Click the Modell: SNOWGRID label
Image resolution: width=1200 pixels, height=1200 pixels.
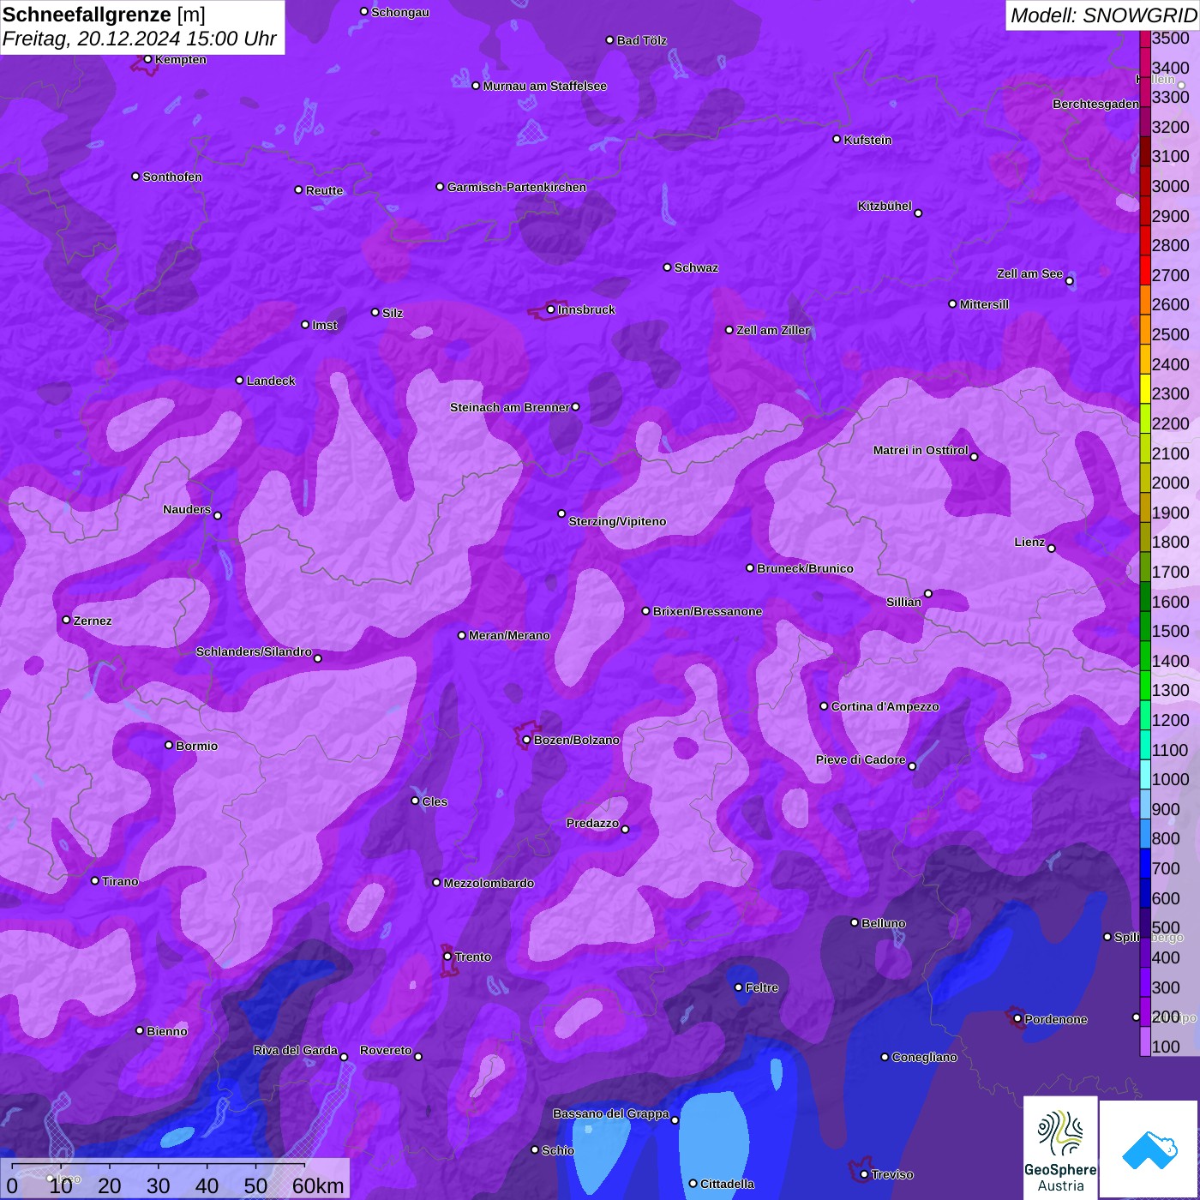1103,15
